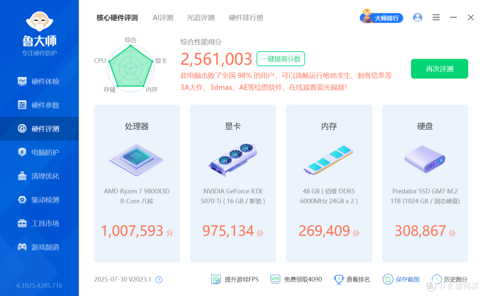Open 驱动检测 section

[39, 200]
